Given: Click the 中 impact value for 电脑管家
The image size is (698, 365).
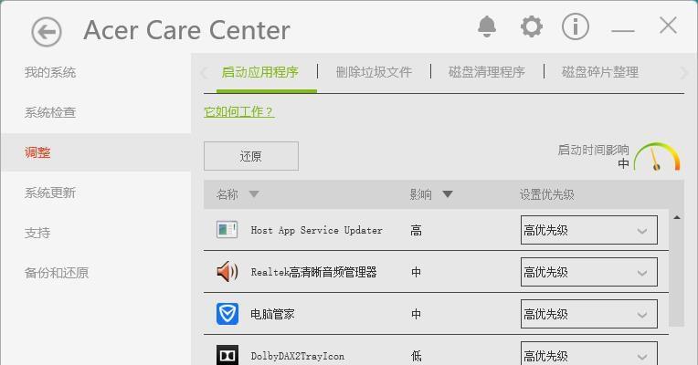Looking at the screenshot, I should coord(417,314).
